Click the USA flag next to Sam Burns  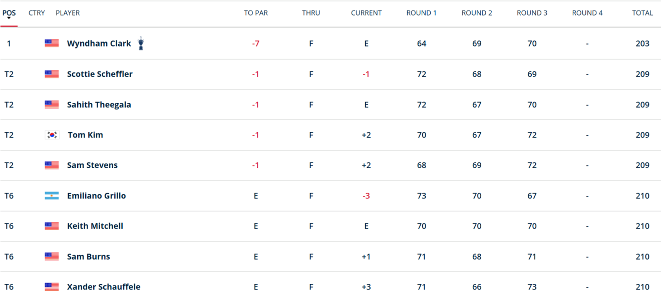pos(52,256)
